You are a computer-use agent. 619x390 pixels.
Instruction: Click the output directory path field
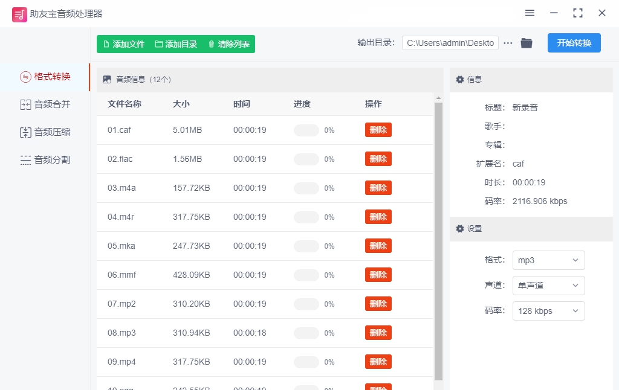tap(450, 43)
